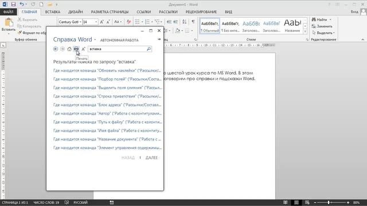The width and height of the screenshot is (367, 206).
Task: Open the View tab
Action: (x=228, y=11)
